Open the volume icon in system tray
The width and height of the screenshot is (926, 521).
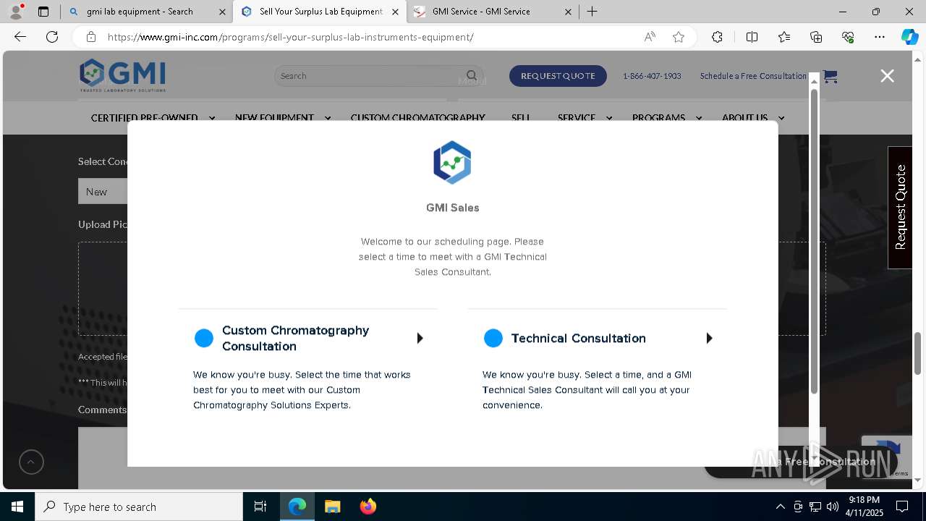coord(833,507)
